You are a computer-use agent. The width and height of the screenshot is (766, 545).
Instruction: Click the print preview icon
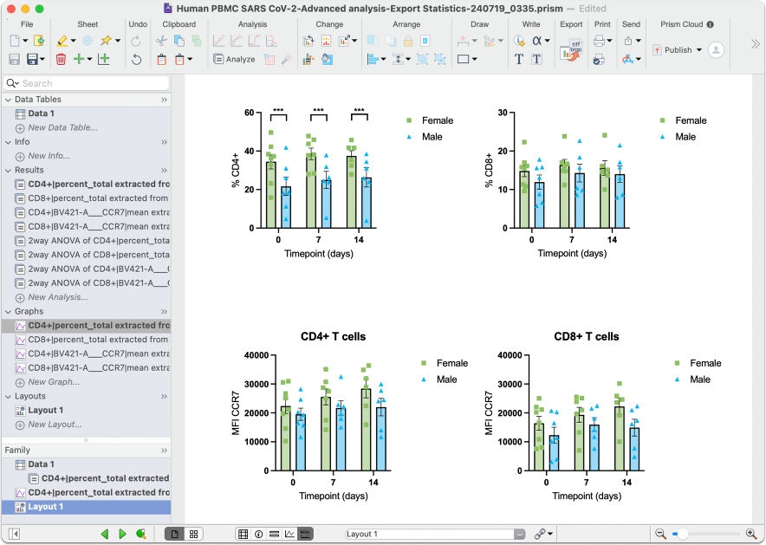[x=599, y=60]
